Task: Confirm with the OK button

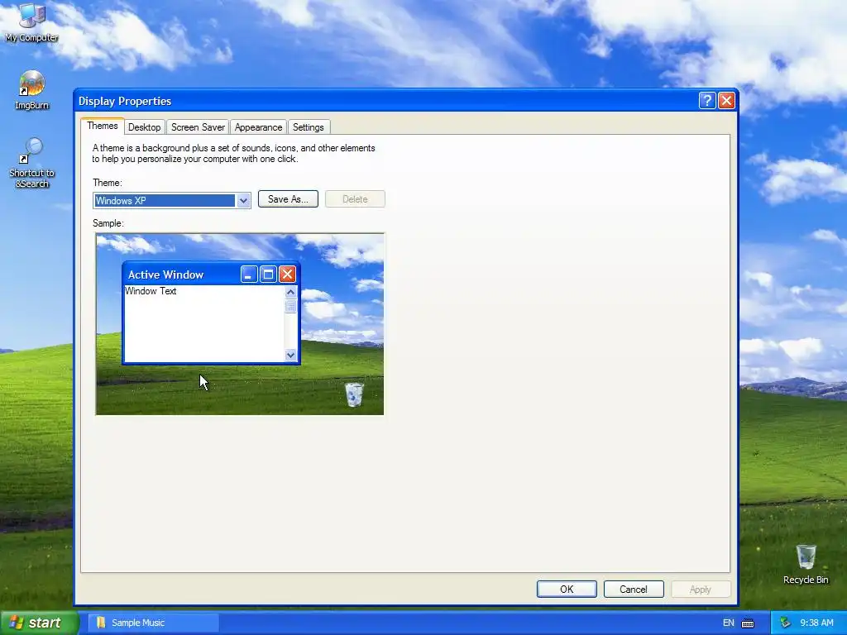Action: click(567, 589)
